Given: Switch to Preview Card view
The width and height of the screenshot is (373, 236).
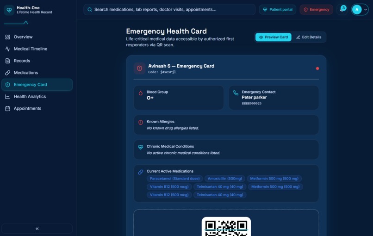Looking at the screenshot, I should pos(274,37).
